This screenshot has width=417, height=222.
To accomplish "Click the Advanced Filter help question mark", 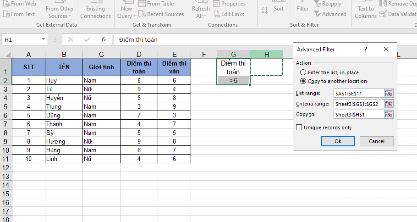I will [x=366, y=49].
